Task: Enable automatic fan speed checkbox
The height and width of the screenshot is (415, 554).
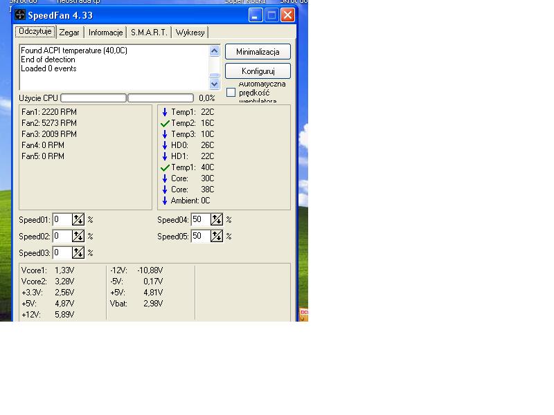Action: pos(231,93)
